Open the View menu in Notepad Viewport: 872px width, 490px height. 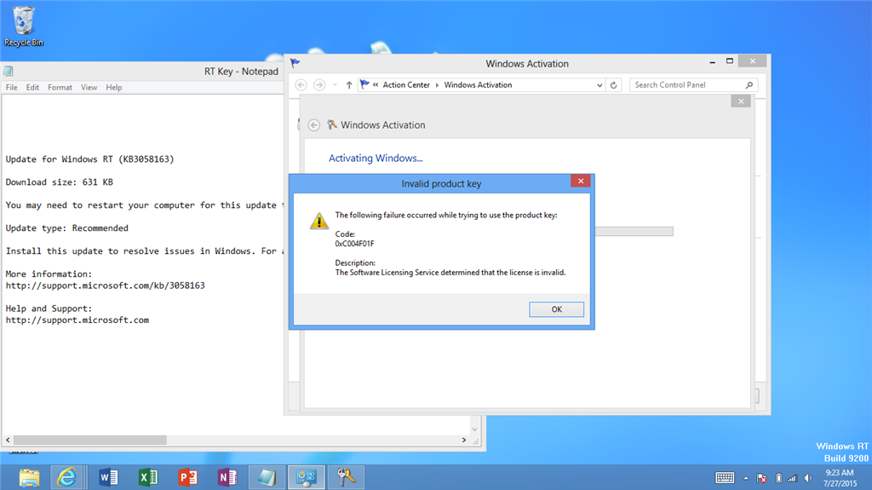(x=89, y=88)
